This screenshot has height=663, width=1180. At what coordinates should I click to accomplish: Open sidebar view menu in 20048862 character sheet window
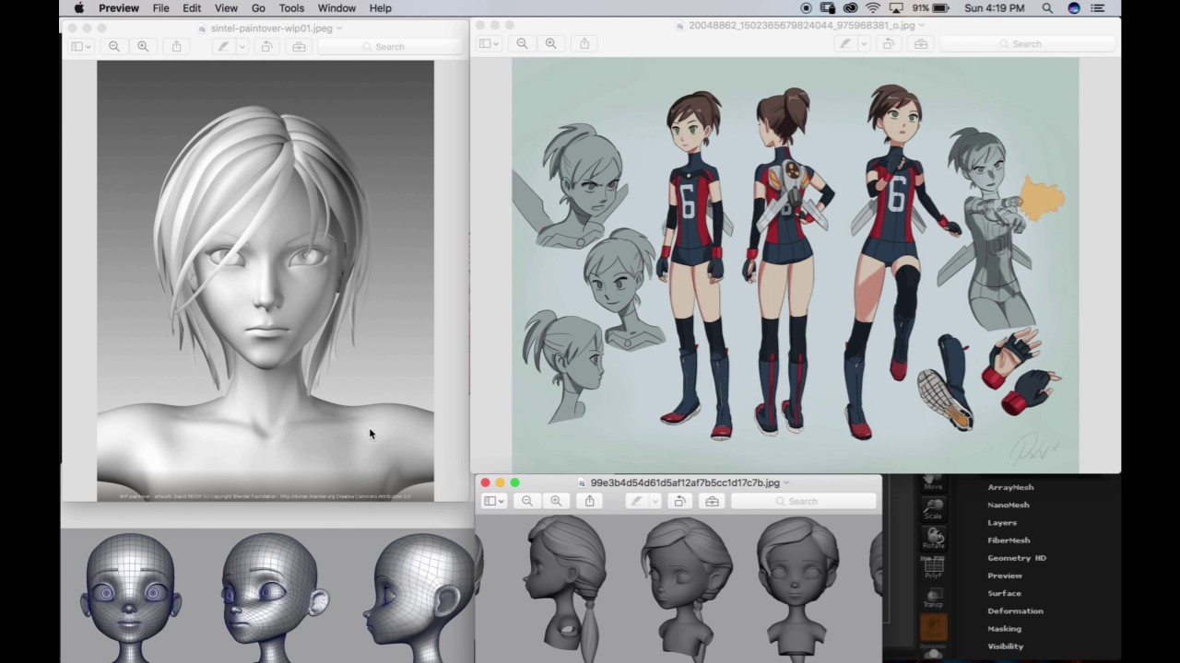click(x=490, y=43)
